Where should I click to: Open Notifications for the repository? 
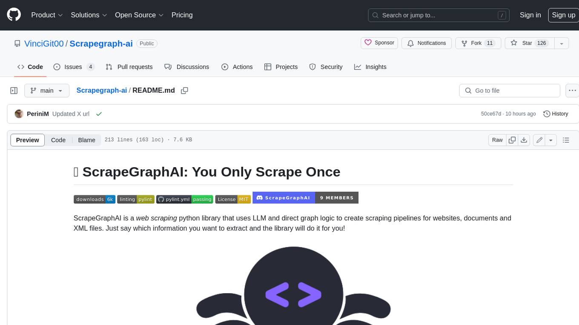(427, 43)
